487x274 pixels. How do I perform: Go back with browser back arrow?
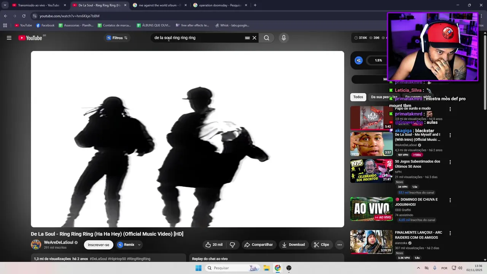pyautogui.click(x=5, y=16)
